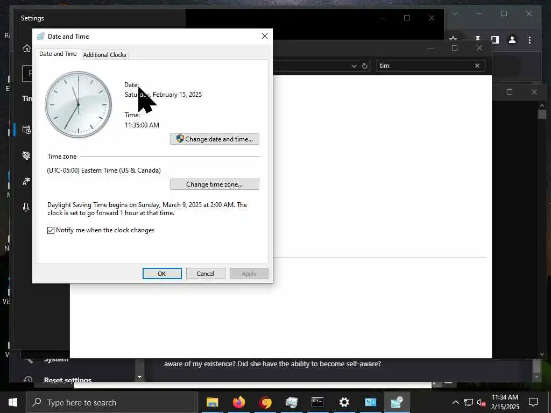This screenshot has height=413, width=551.
Task: Expand the address bar dropdown chevron
Action: [x=354, y=66]
